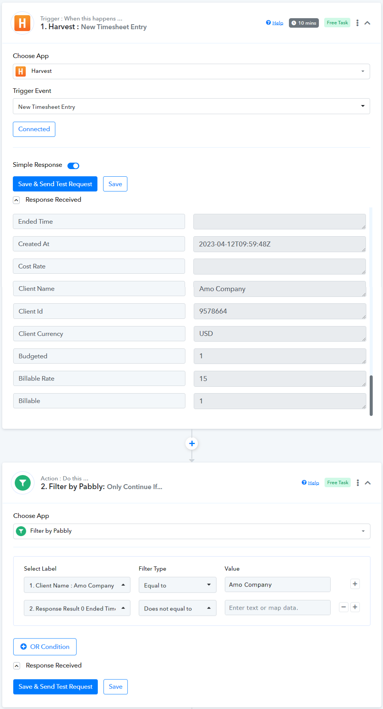Click the empty Ended Time value field
This screenshot has height=709, width=383.
279,222
